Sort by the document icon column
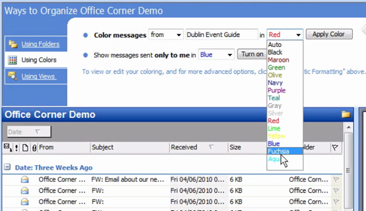Viewport: 366px width, 211px height. 25,148
